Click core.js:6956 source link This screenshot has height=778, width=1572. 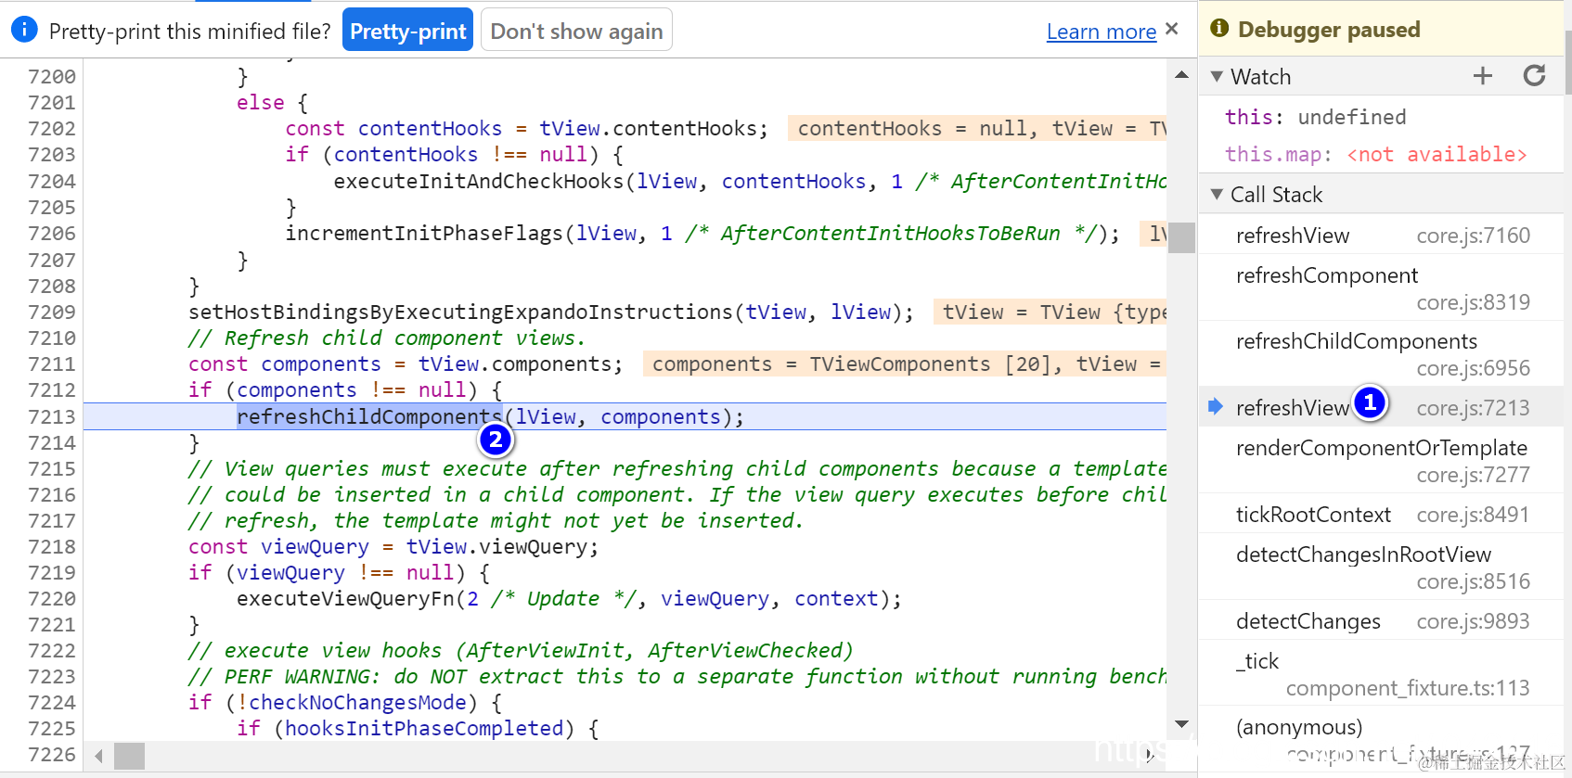pos(1474,368)
